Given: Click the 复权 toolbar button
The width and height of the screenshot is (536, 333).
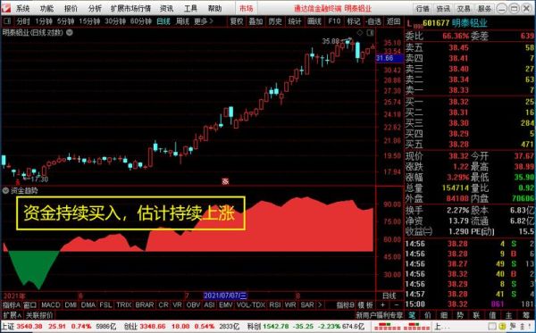Looking at the screenshot, I should 236,21.
